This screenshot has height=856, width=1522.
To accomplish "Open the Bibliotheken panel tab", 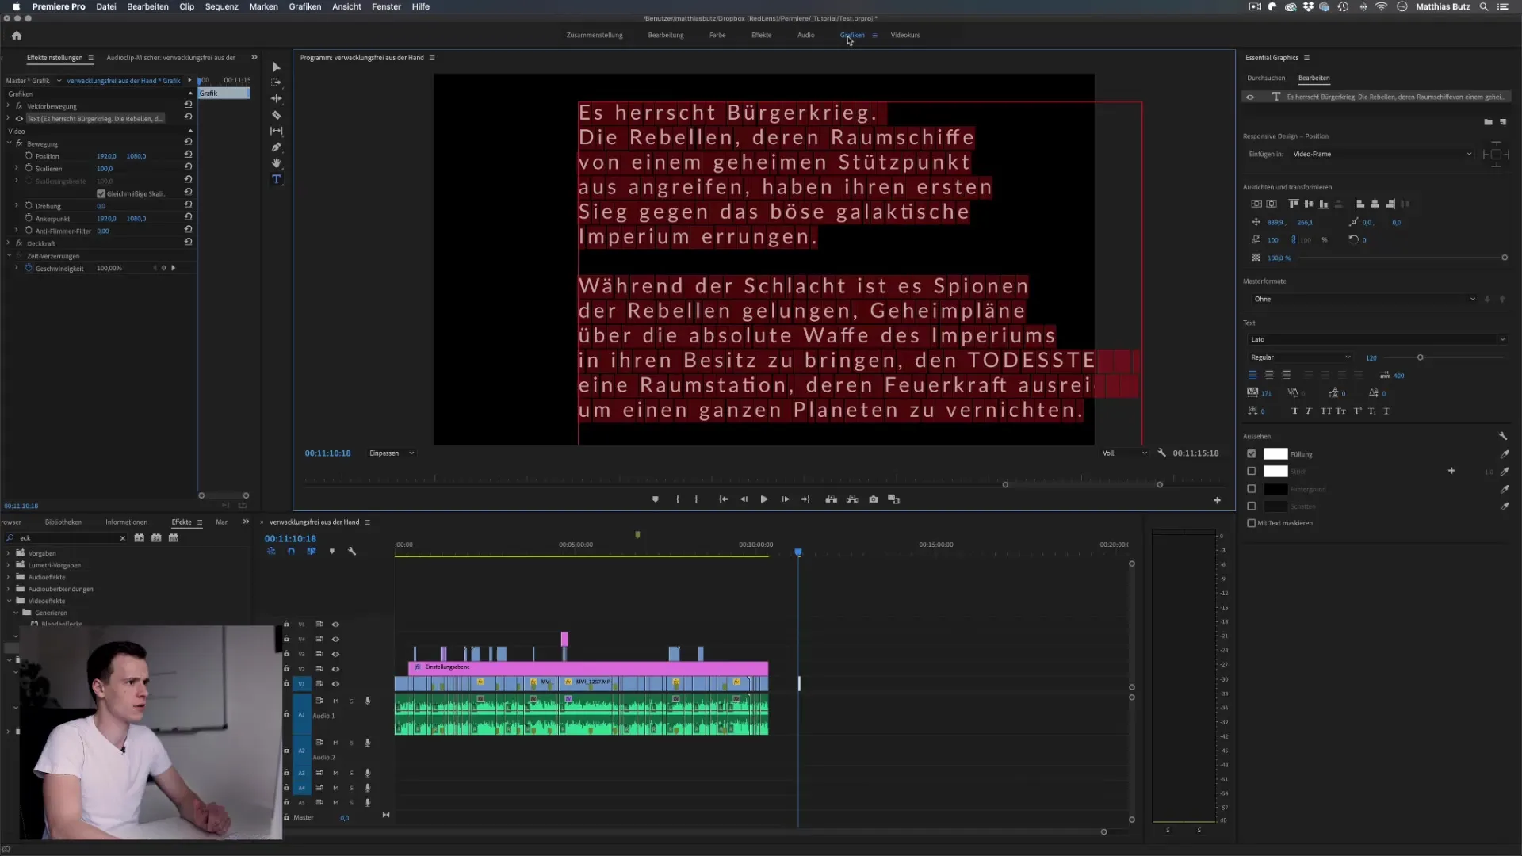I will pyautogui.click(x=63, y=522).
